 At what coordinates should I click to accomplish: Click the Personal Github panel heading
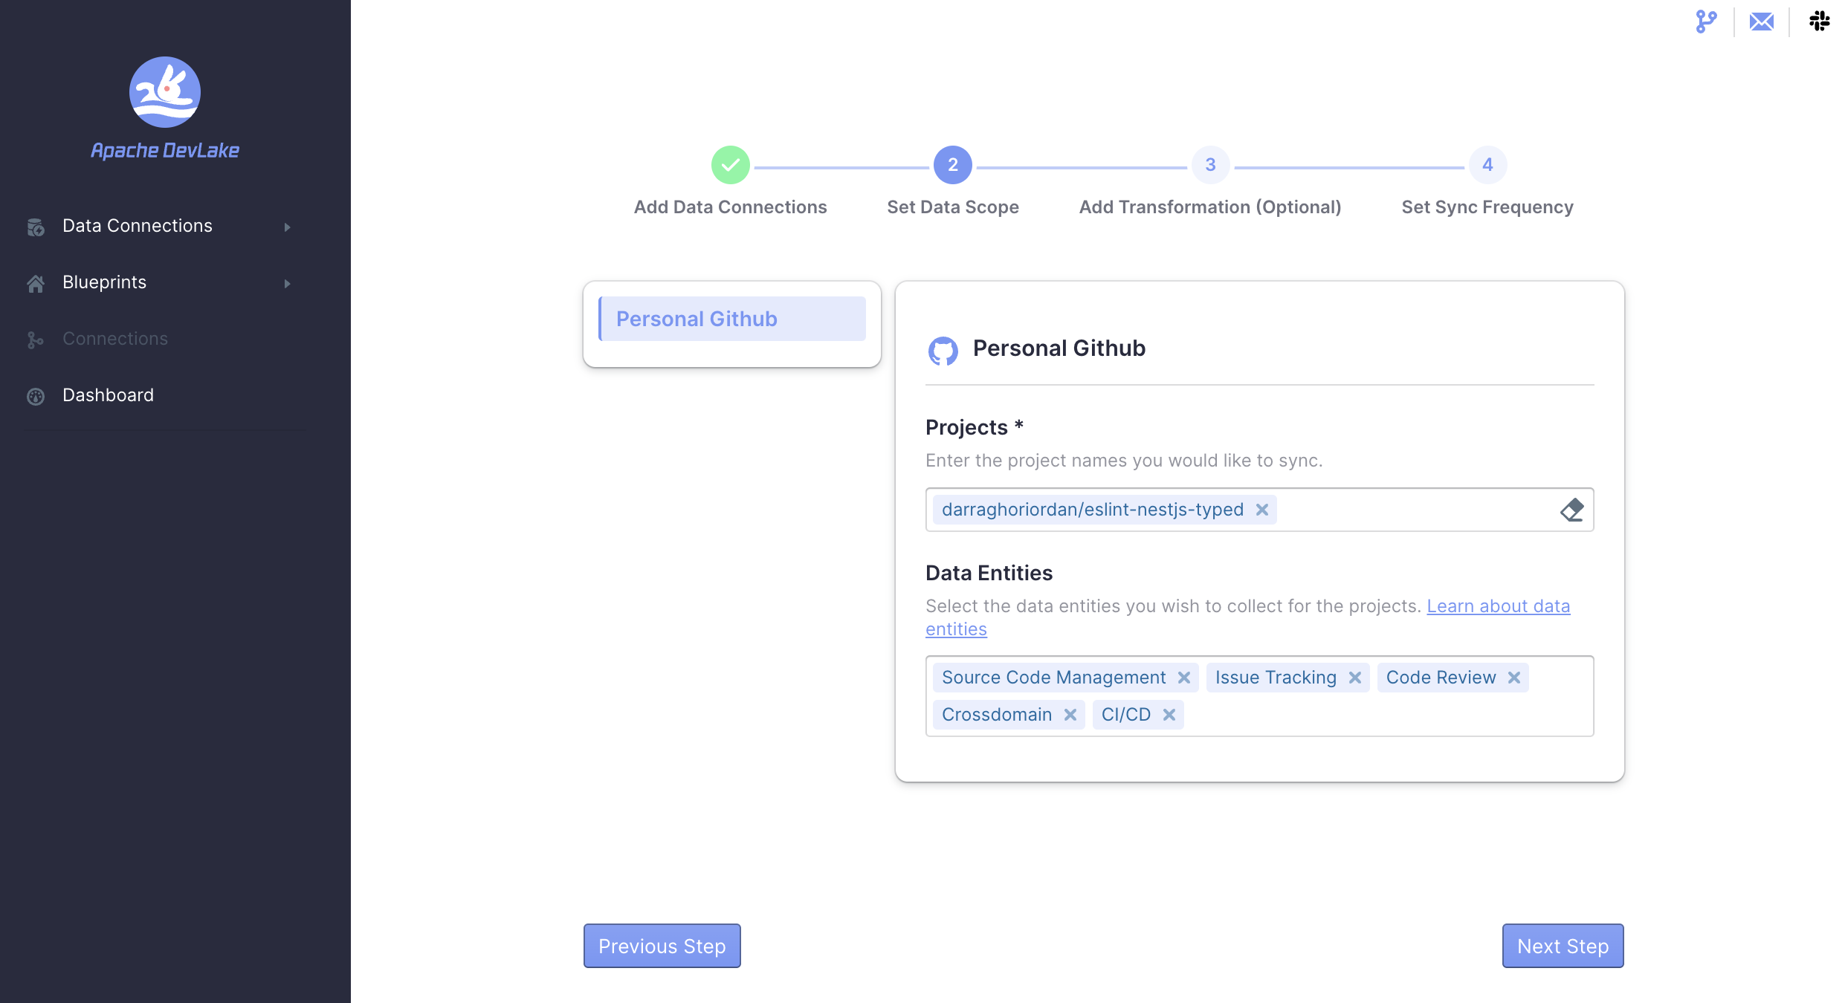(x=1059, y=348)
